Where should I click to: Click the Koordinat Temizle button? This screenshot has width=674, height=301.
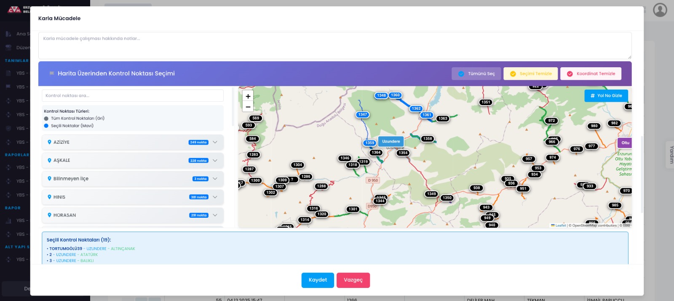[591, 74]
